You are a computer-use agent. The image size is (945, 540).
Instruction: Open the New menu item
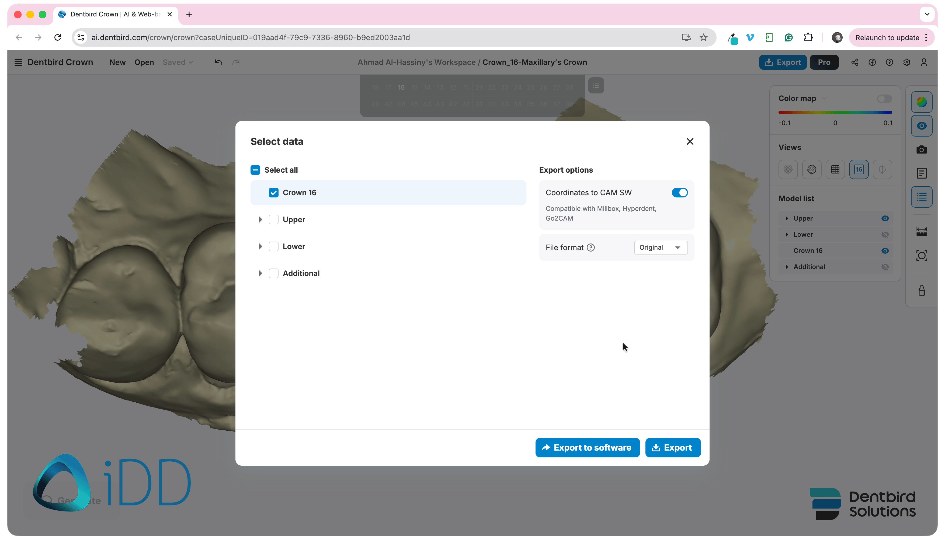(117, 62)
